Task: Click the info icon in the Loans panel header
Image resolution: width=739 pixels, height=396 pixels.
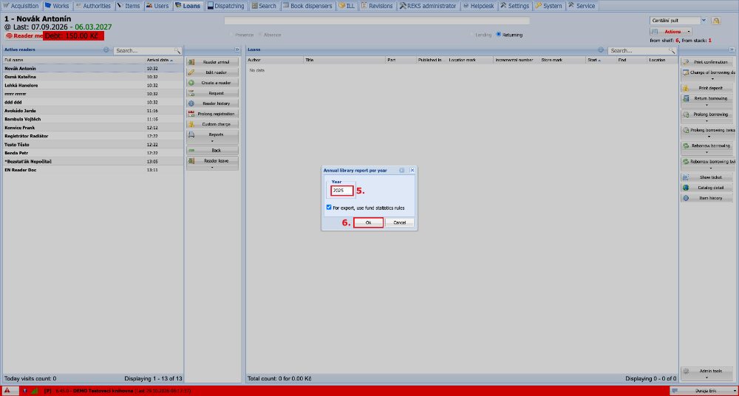Action: [601, 50]
